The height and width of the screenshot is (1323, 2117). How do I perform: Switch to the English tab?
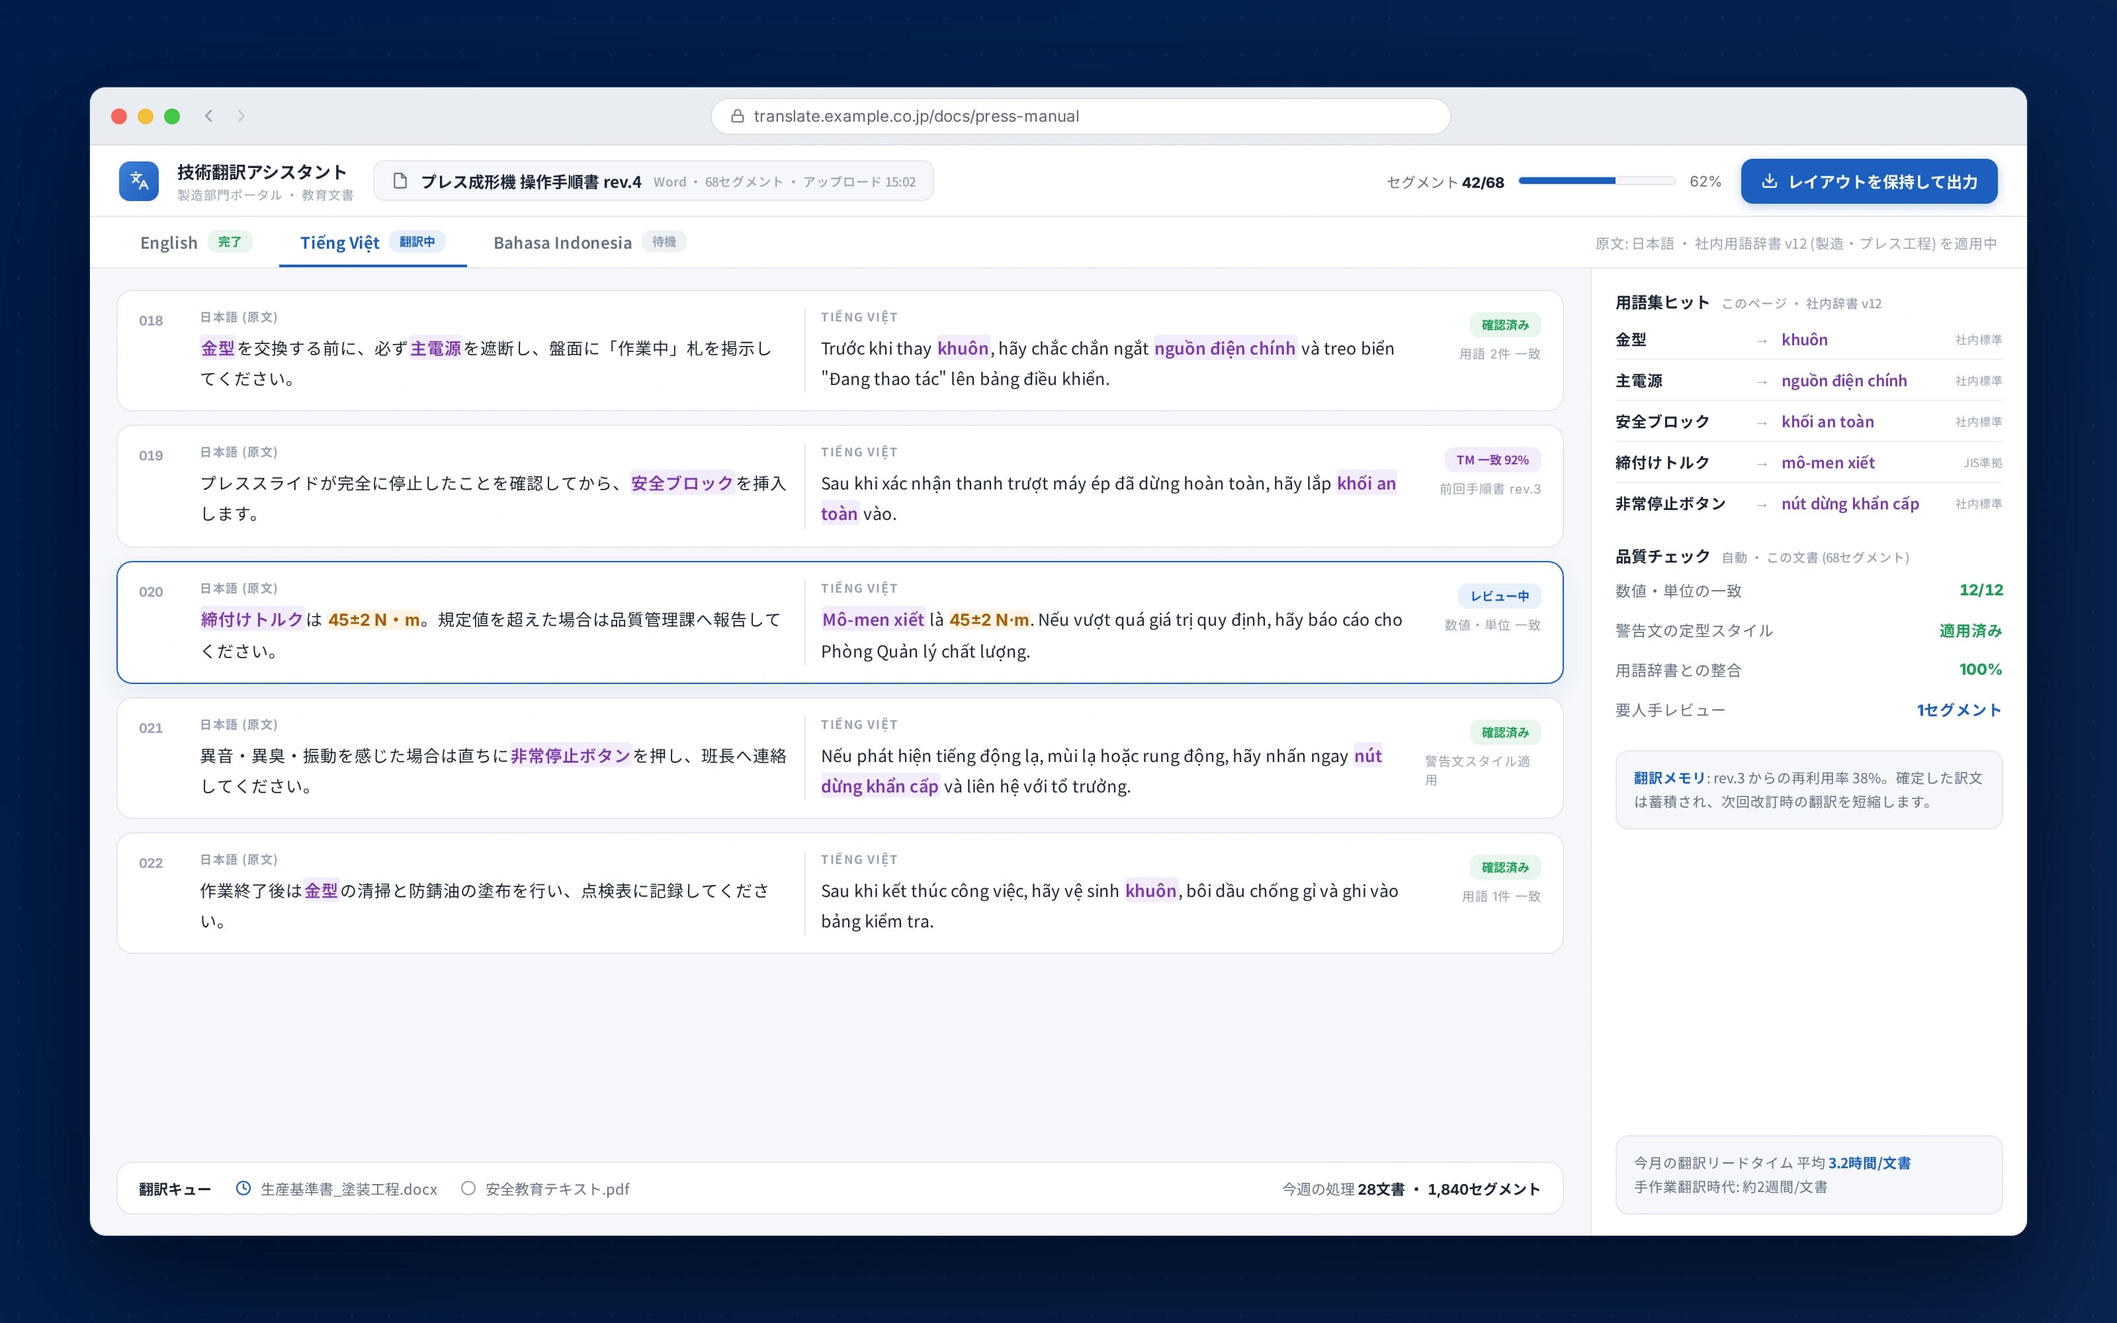pyautogui.click(x=196, y=242)
